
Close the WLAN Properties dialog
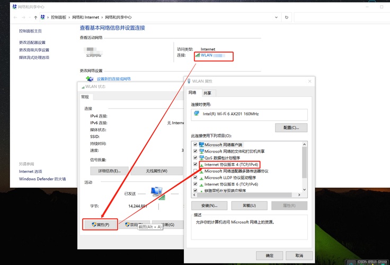tap(309, 81)
